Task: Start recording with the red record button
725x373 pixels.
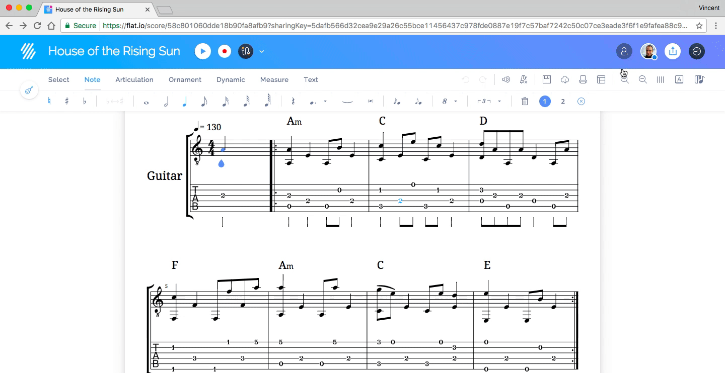Action: pyautogui.click(x=225, y=51)
